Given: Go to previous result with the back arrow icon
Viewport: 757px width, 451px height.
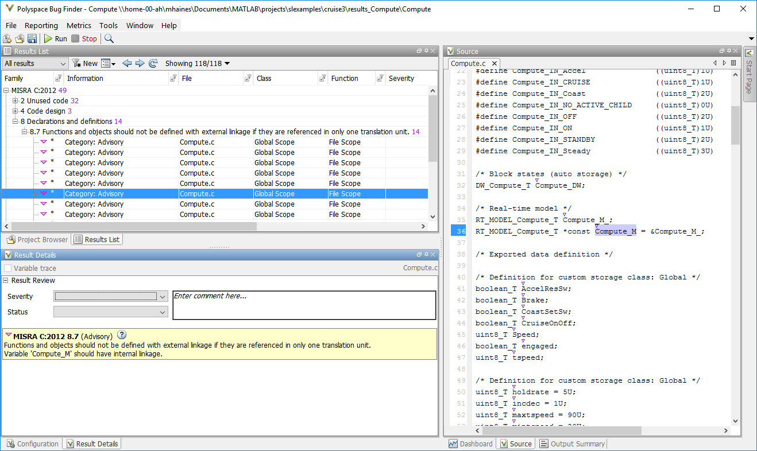Looking at the screenshot, I should point(128,63).
